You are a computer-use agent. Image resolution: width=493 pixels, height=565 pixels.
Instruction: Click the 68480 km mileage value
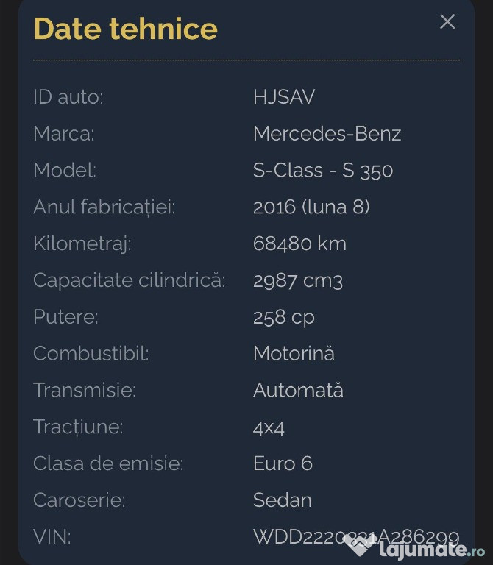point(299,244)
